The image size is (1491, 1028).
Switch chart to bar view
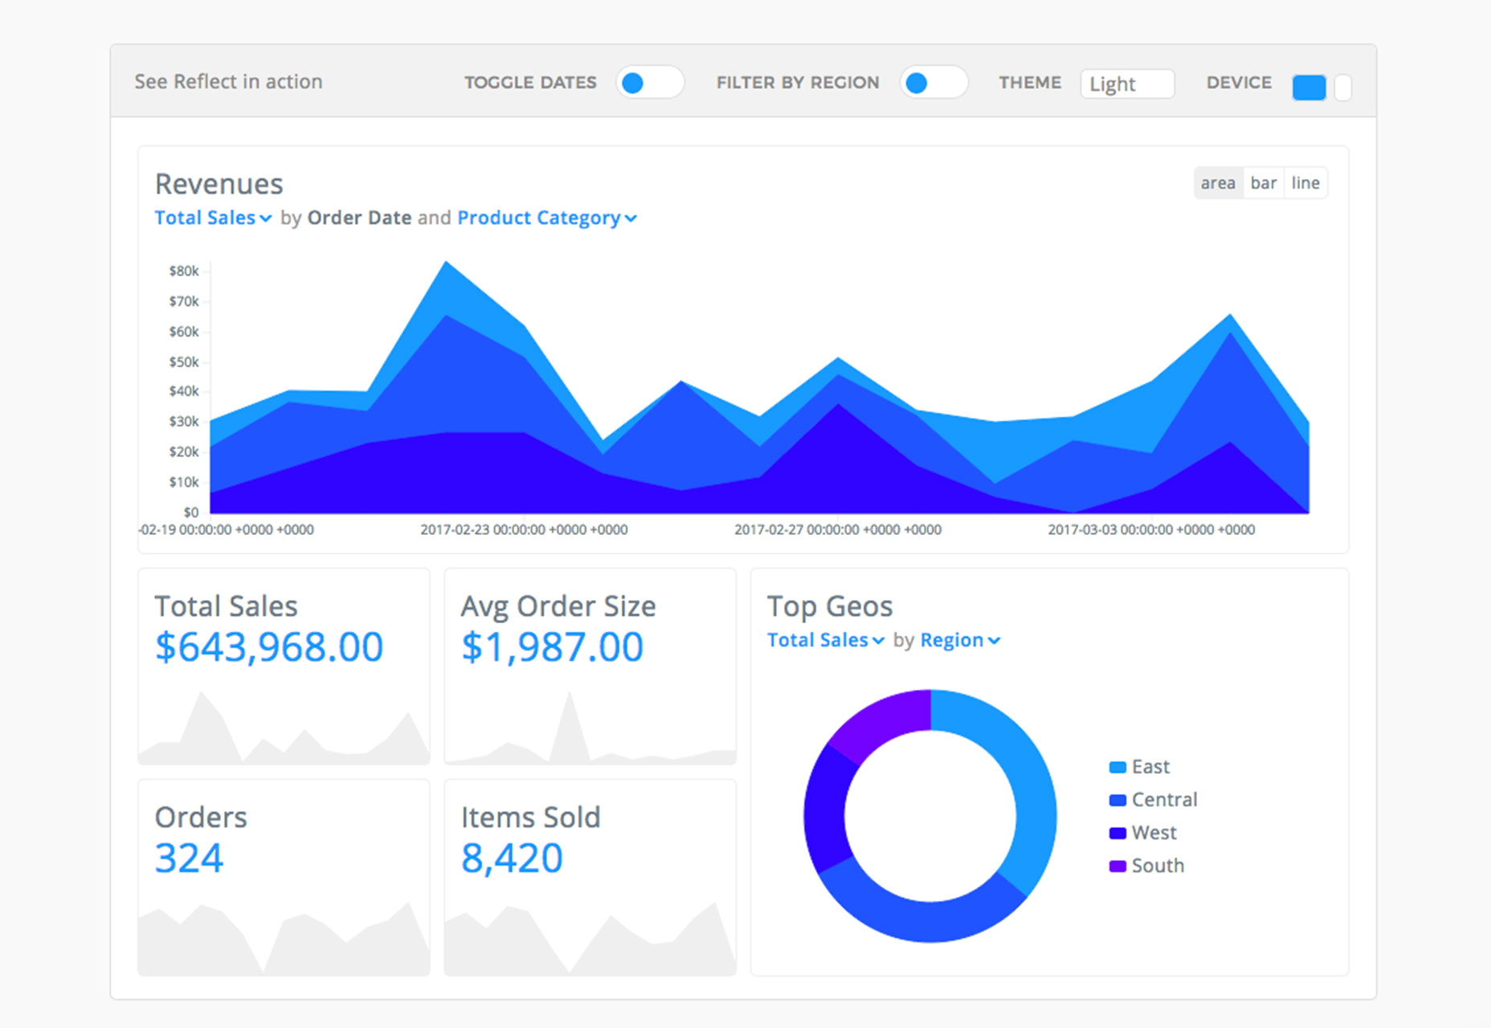pos(1264,183)
